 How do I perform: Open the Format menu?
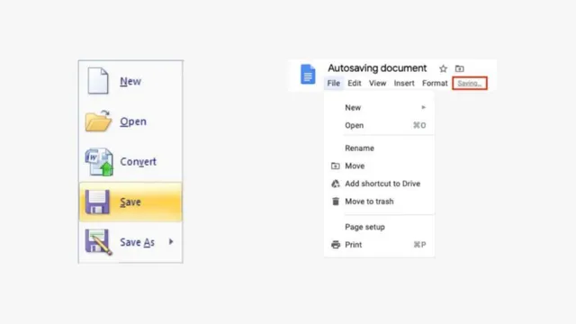point(435,84)
